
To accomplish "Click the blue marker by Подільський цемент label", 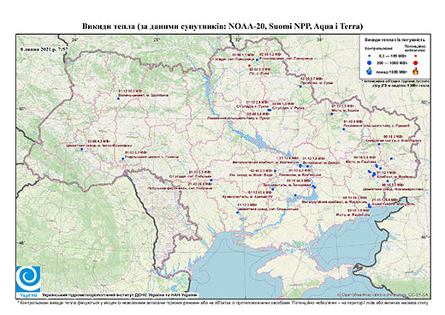I will [x=123, y=158].
